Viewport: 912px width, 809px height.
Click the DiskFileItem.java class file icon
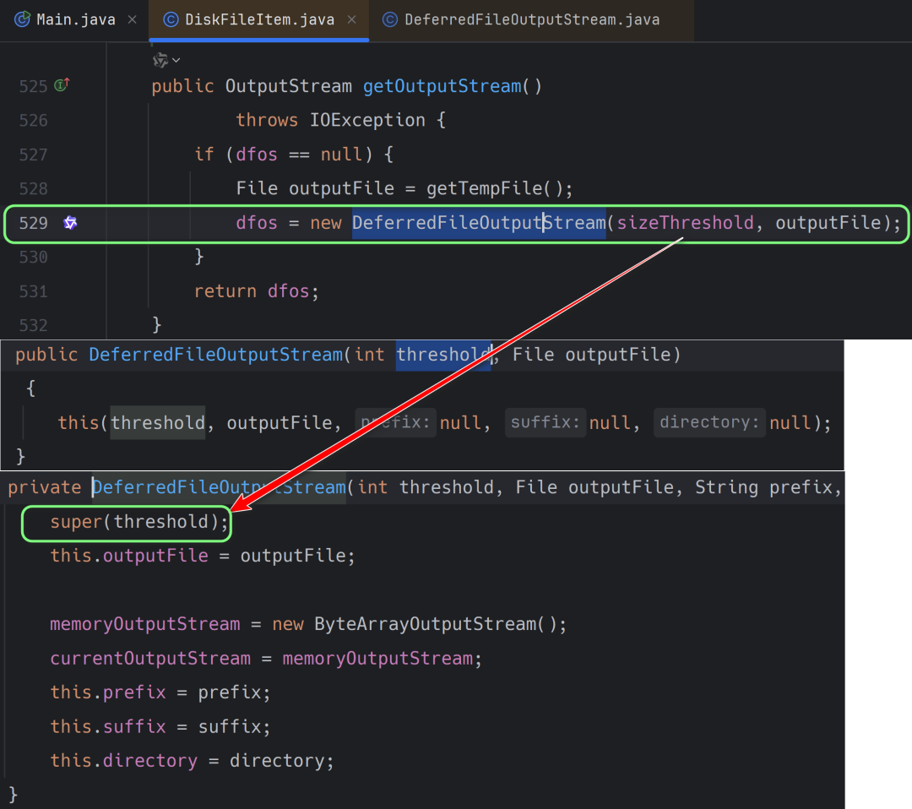pyautogui.click(x=171, y=19)
